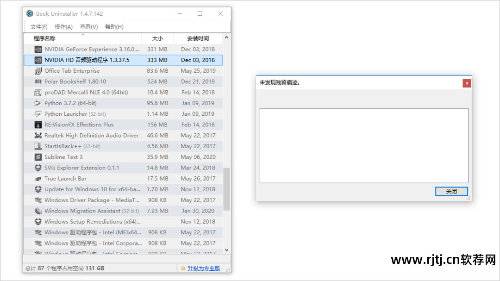The image size is (500, 281).
Task: Maximize the Geek Uninstaller window
Action: coord(200,13)
